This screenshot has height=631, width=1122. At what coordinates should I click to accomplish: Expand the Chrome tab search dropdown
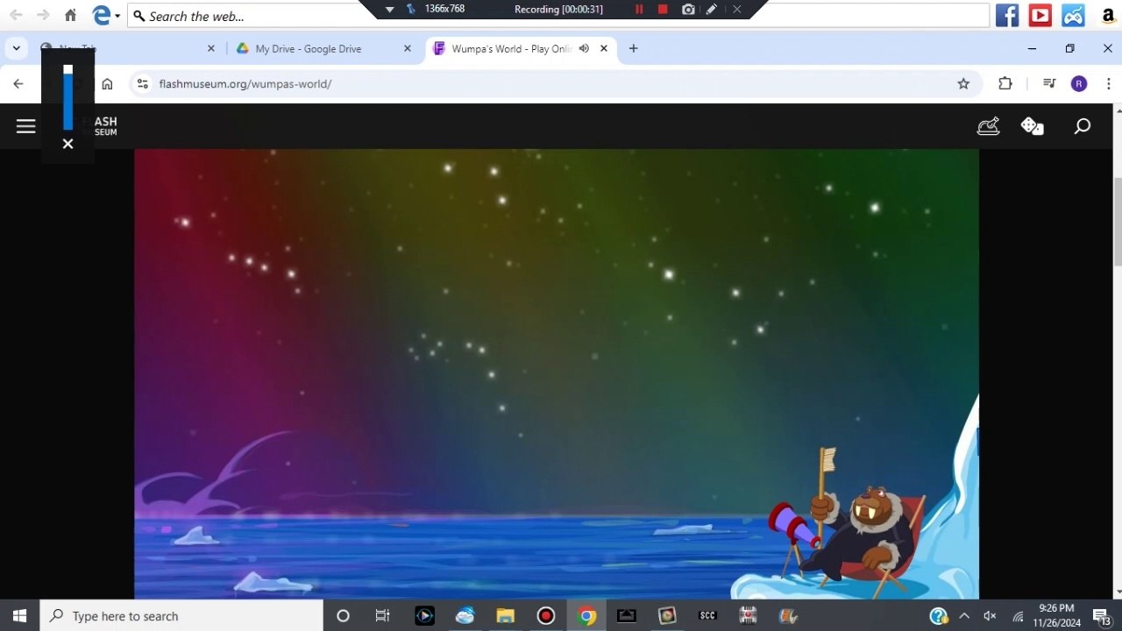click(16, 49)
